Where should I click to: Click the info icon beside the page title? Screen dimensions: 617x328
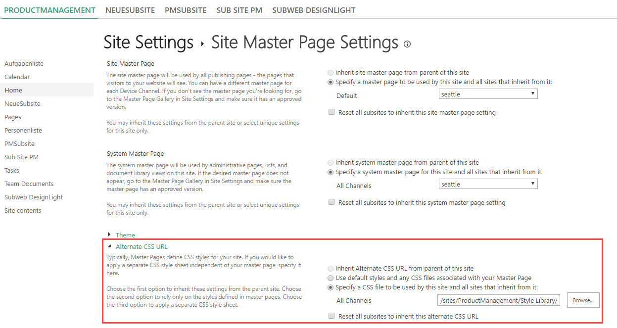[x=407, y=44]
